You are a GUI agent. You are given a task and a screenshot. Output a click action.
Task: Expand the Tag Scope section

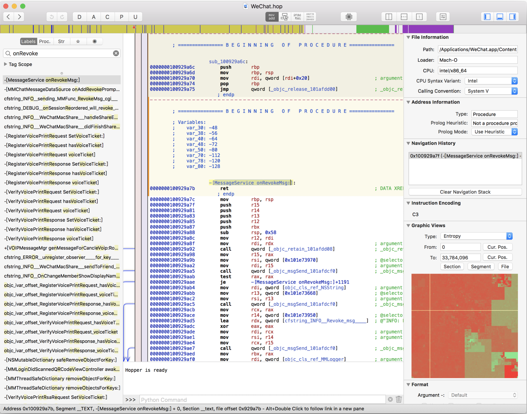(x=6, y=64)
